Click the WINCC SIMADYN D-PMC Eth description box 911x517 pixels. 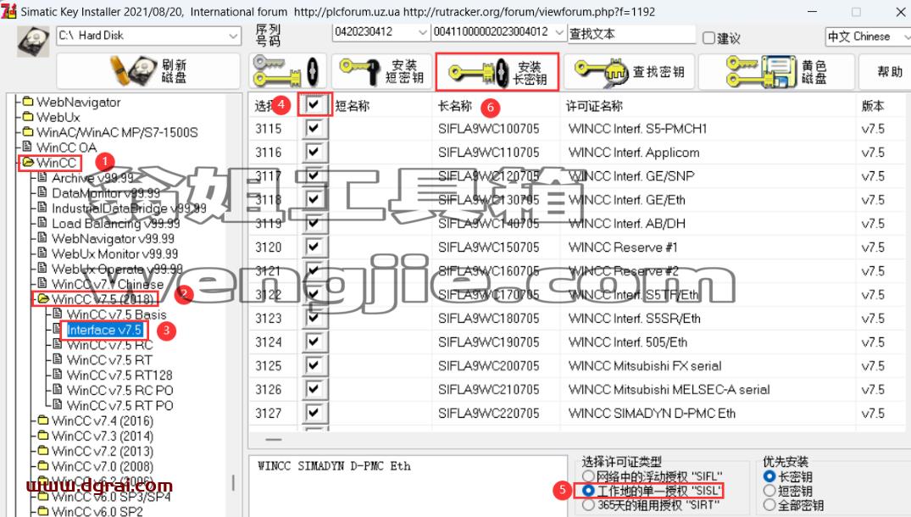click(408, 486)
